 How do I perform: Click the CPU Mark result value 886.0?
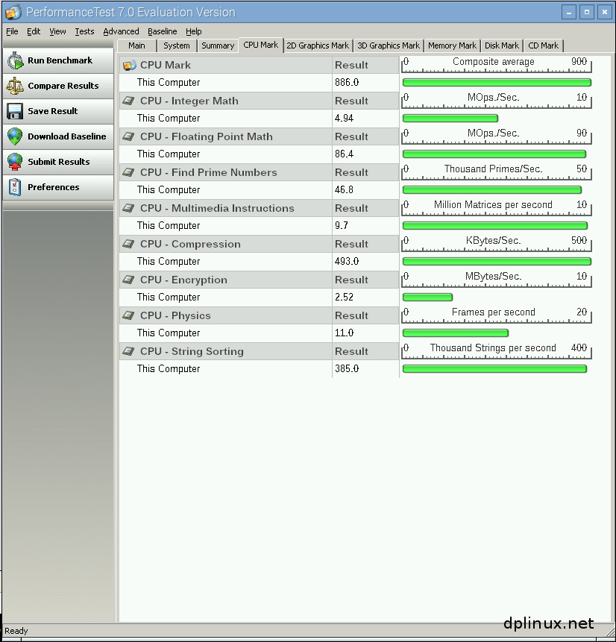point(347,83)
